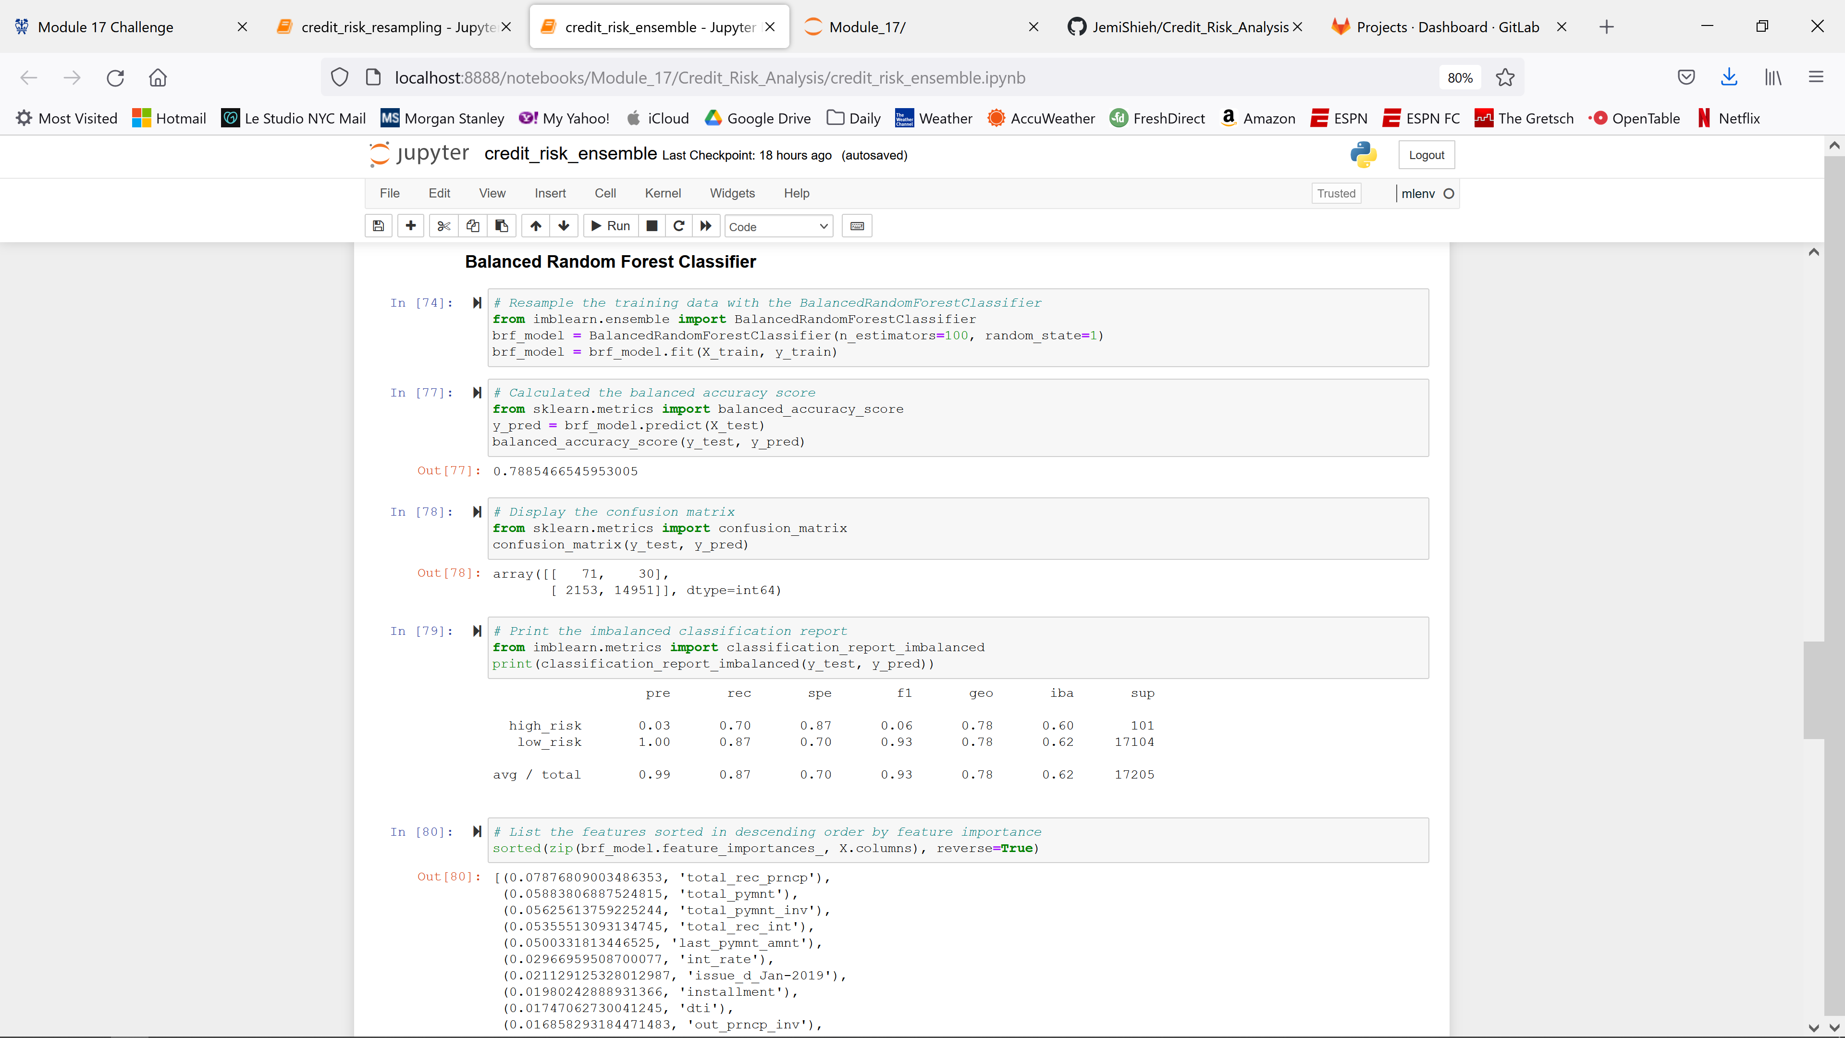Open the File menu

tap(390, 193)
